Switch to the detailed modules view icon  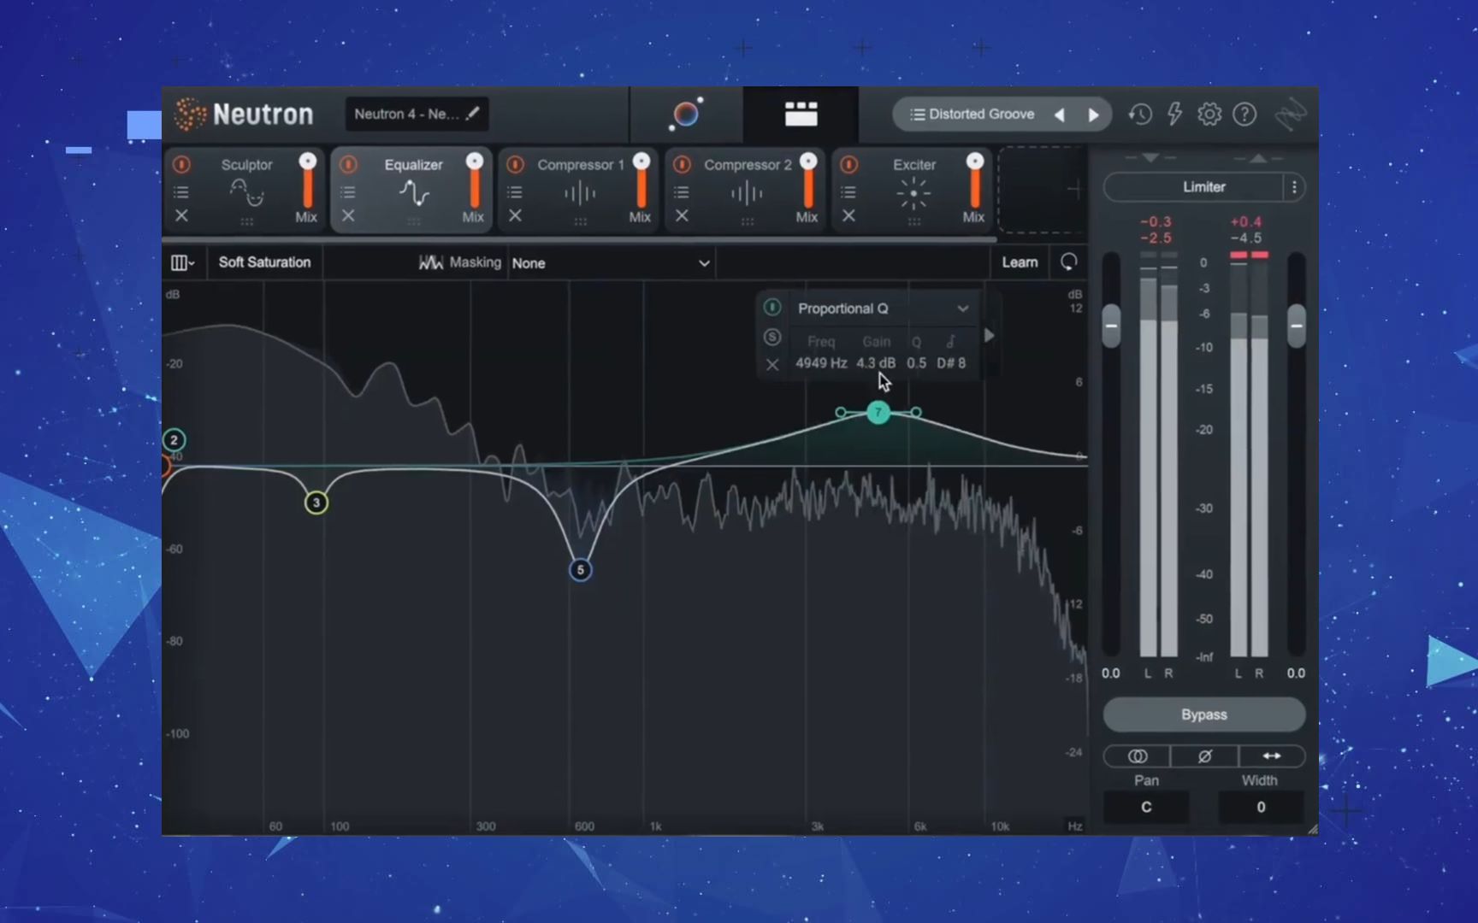(801, 114)
